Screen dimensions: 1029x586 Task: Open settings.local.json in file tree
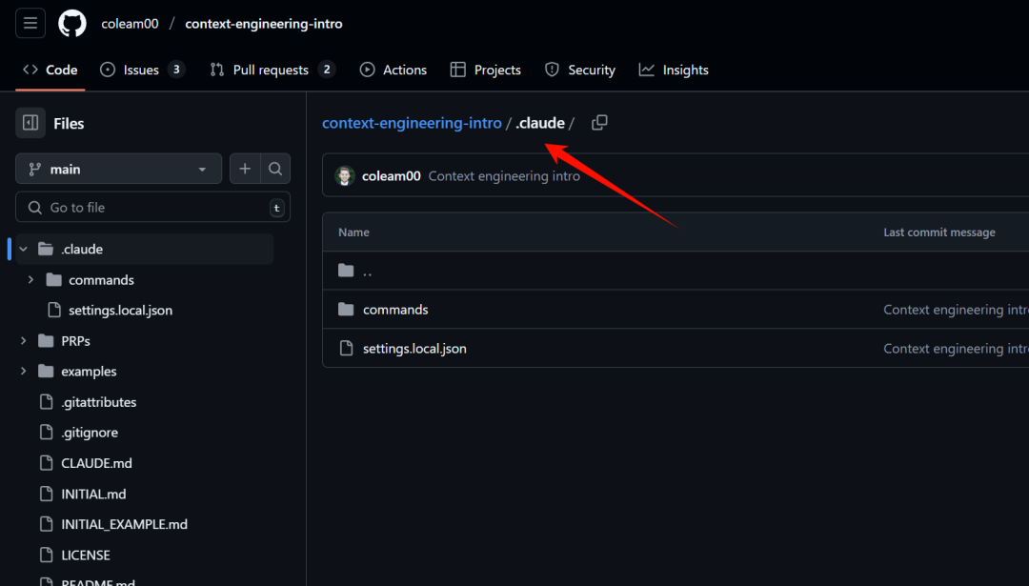pyautogui.click(x=121, y=310)
